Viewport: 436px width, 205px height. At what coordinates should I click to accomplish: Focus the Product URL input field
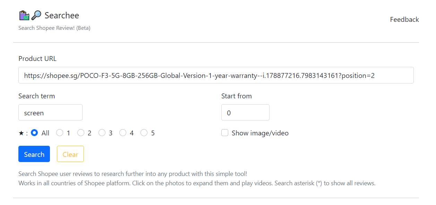pos(216,75)
